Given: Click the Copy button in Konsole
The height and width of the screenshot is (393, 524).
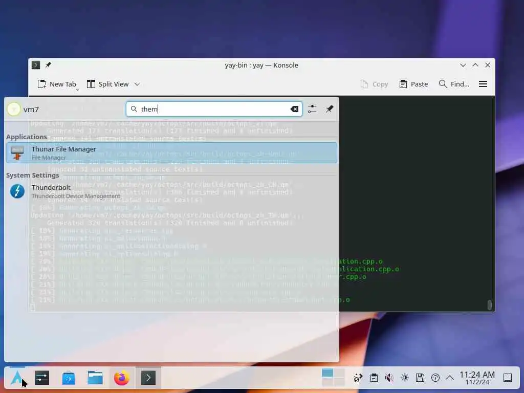Looking at the screenshot, I should click(x=374, y=84).
